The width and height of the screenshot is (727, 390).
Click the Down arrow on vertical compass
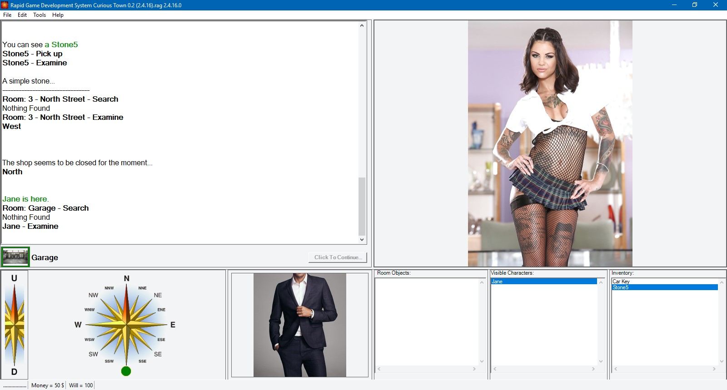(14, 371)
